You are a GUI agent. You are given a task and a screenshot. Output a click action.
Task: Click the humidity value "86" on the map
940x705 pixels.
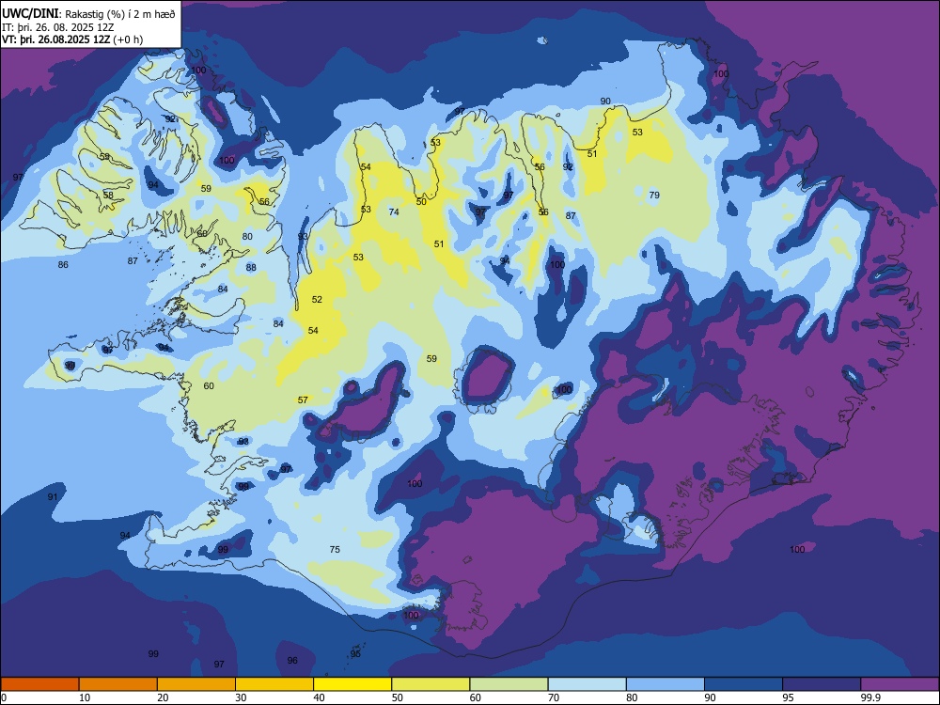tap(63, 264)
